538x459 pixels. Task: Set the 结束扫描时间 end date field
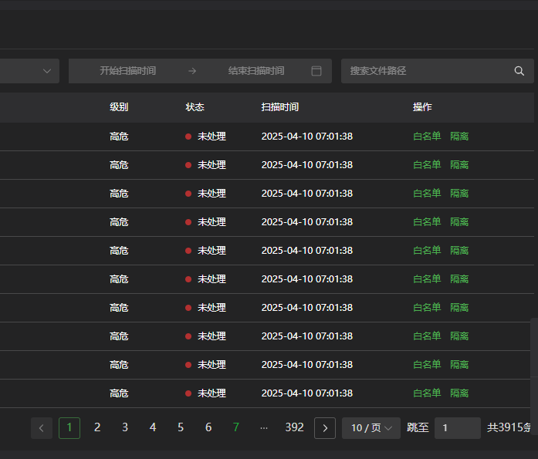pos(256,71)
